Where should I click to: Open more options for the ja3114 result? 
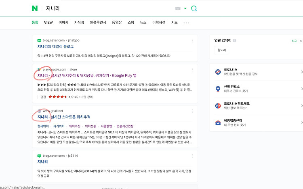[x=192, y=156]
